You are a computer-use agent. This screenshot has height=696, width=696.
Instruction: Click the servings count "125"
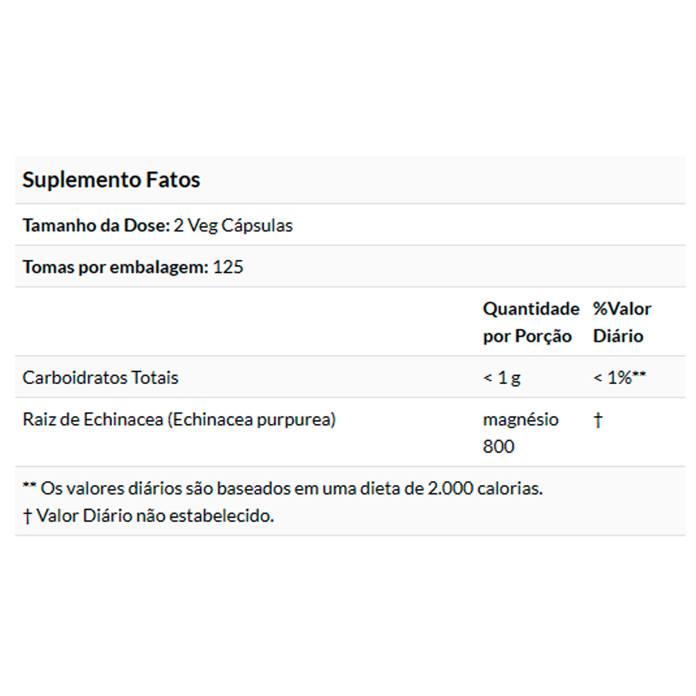coord(228,267)
